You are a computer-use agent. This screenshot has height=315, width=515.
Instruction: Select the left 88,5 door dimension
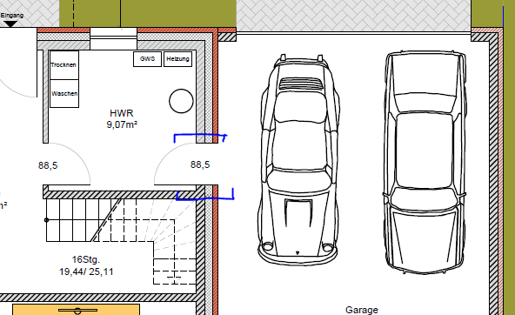48,165
